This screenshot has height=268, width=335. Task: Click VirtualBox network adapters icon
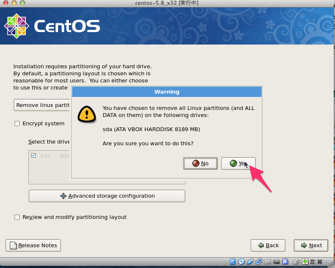[x=259, y=262]
